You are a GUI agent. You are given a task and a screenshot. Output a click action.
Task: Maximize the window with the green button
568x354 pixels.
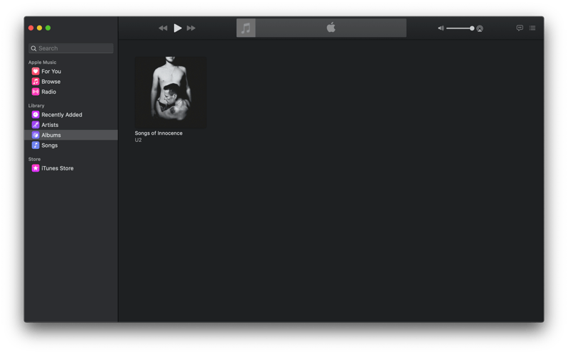pyautogui.click(x=48, y=28)
